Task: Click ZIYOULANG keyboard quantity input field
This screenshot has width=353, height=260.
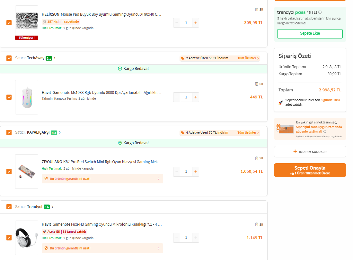Action: [x=186, y=172]
